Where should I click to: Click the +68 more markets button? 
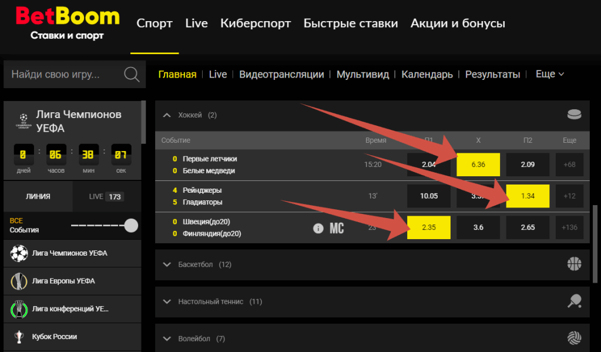coord(569,165)
